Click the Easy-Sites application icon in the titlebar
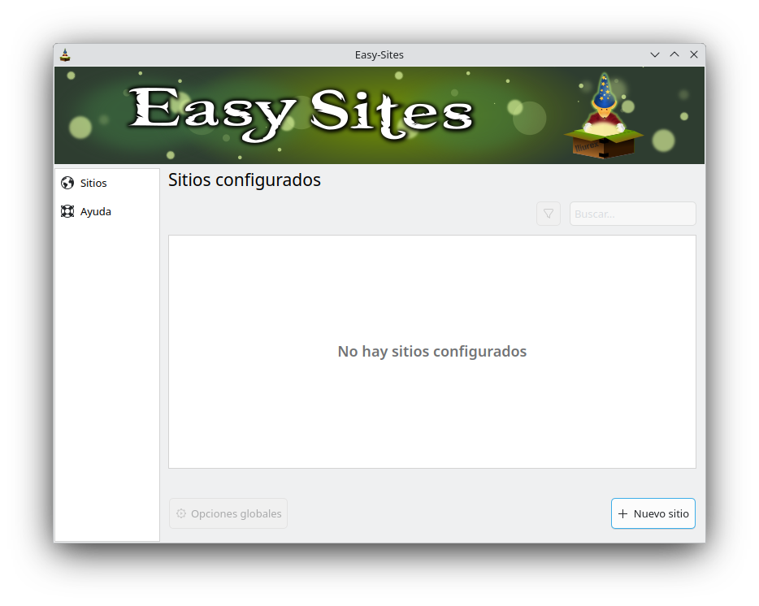 click(65, 54)
